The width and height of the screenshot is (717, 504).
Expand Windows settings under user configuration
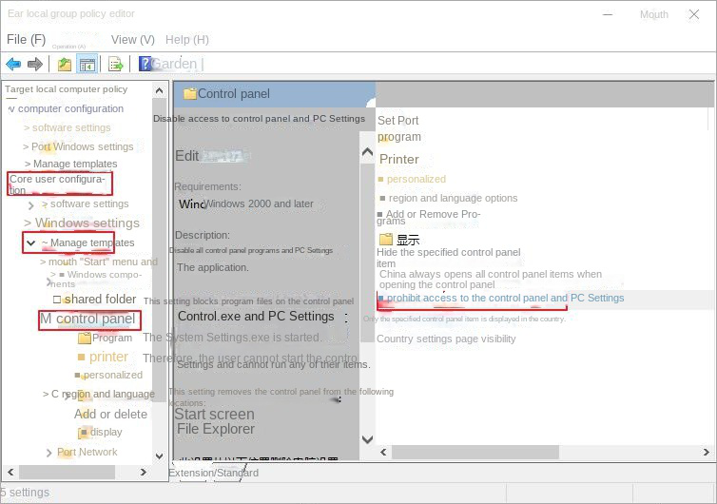[28, 223]
